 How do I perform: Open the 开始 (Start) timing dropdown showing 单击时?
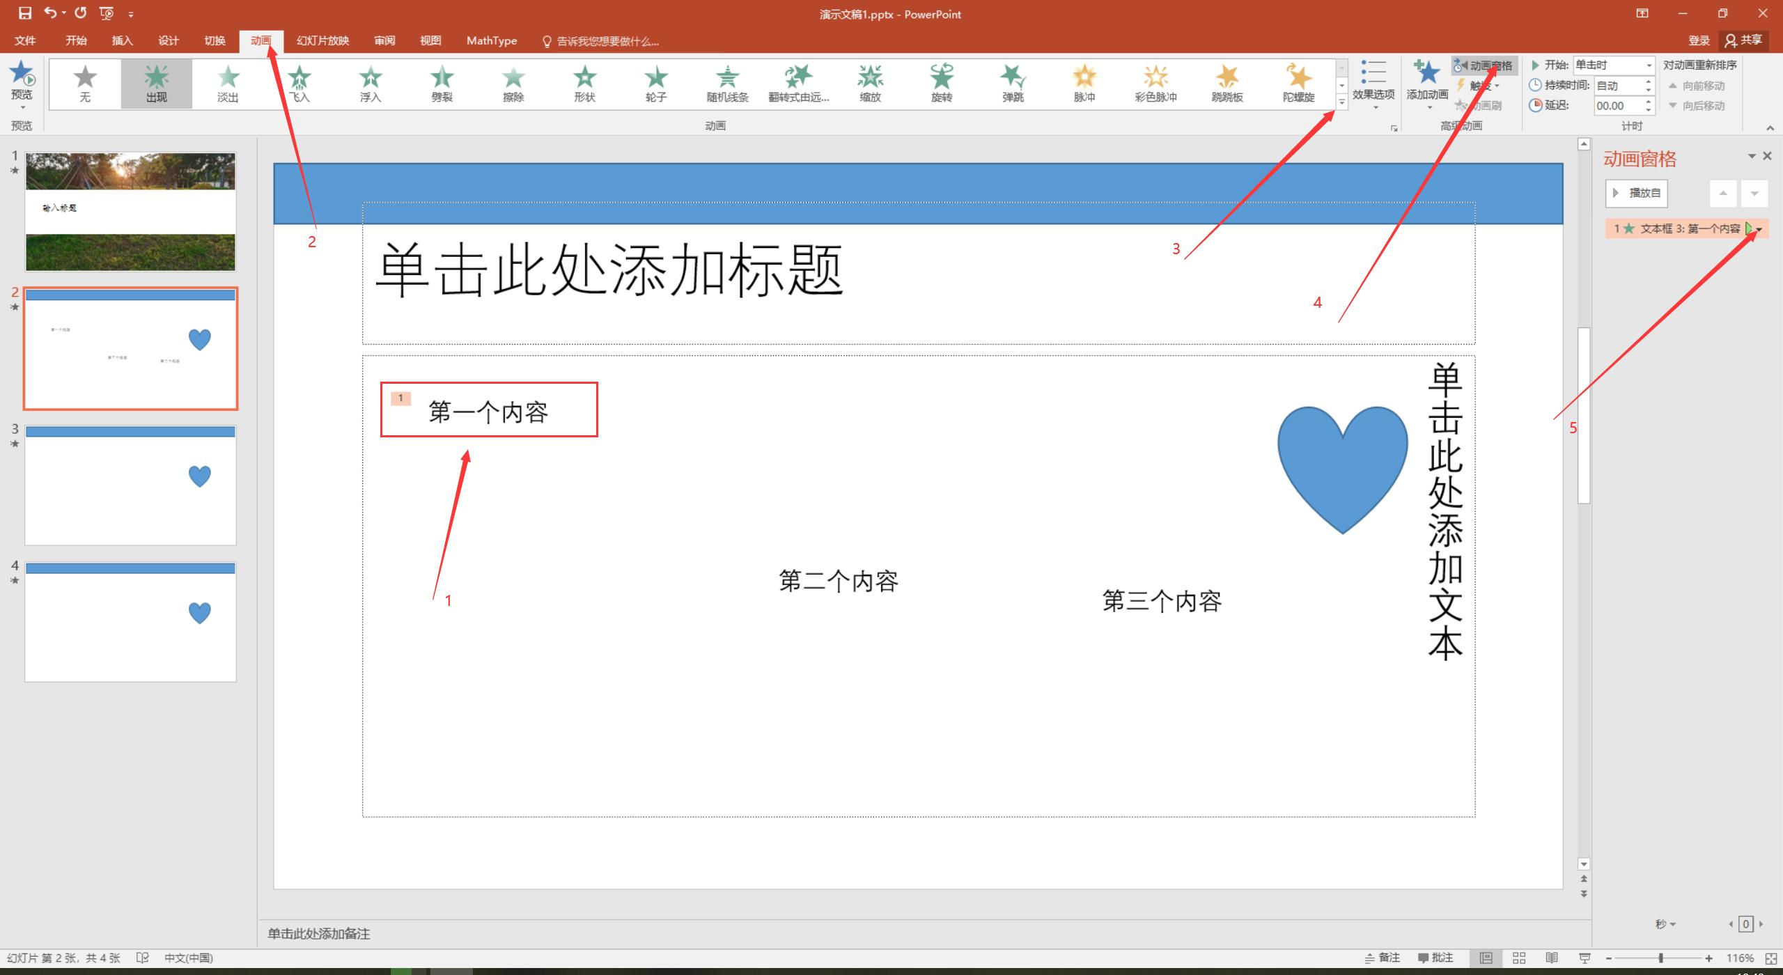[1612, 65]
